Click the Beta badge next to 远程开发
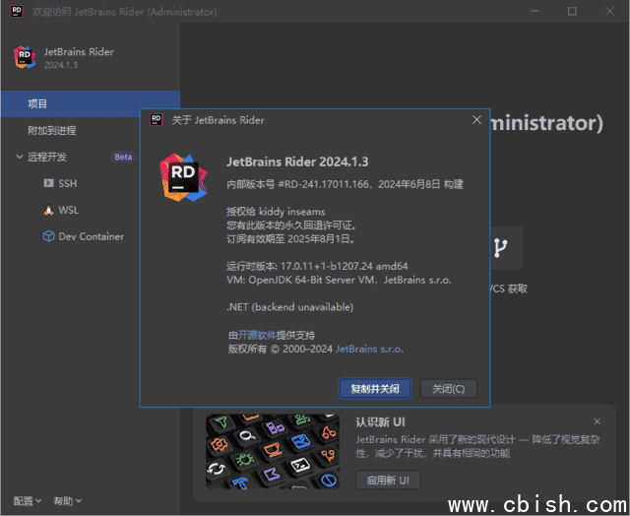This screenshot has height=516, width=630. pos(123,157)
